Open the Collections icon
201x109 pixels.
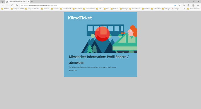tap(188, 5)
